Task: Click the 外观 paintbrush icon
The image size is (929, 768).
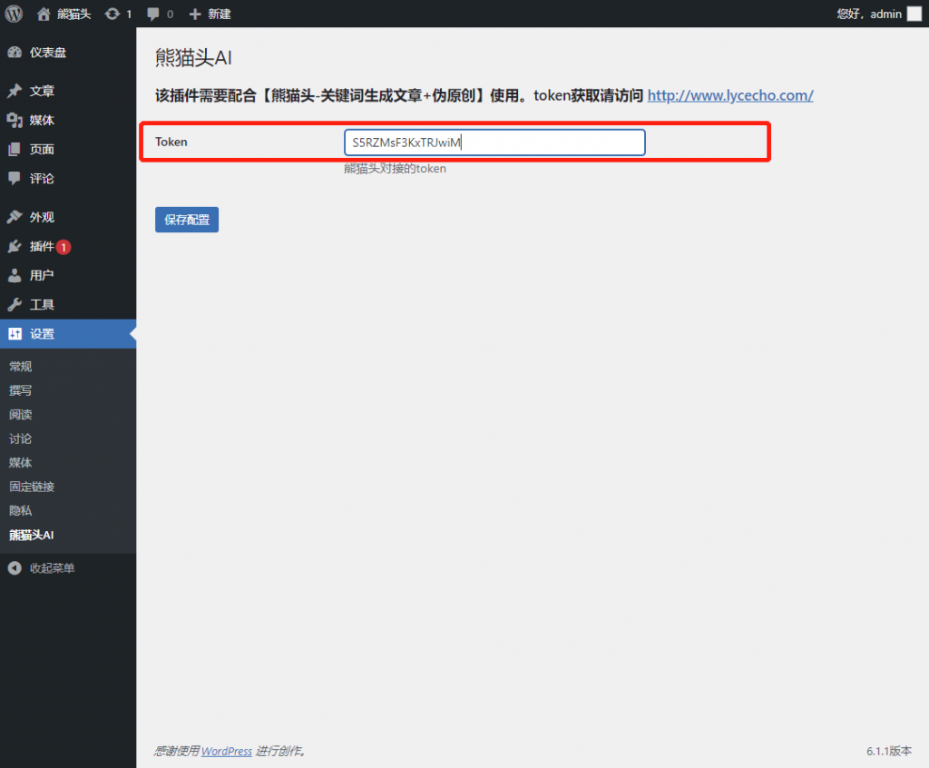Action: click(15, 217)
